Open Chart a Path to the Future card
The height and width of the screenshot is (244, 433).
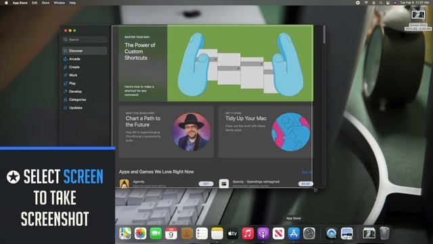[x=166, y=132]
